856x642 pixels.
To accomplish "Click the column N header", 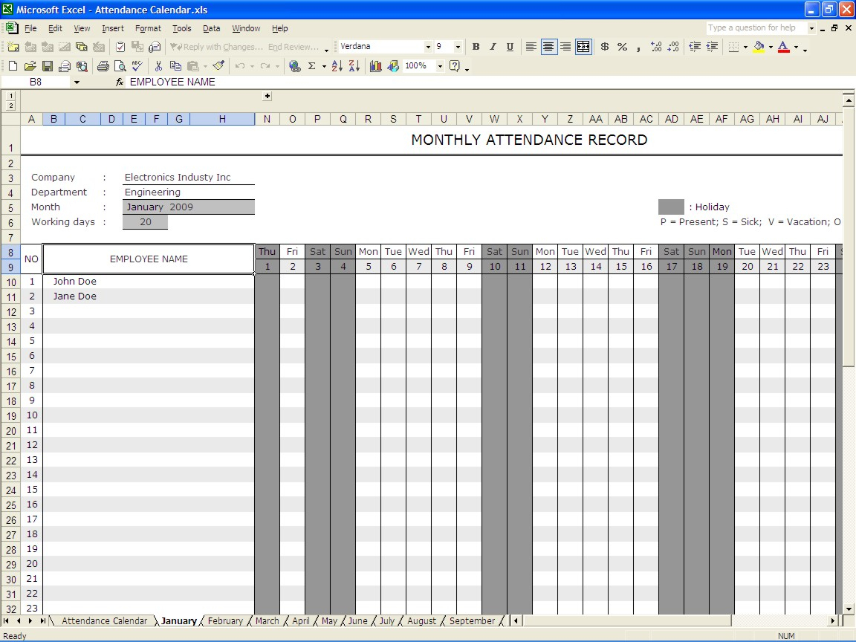I will 267,119.
